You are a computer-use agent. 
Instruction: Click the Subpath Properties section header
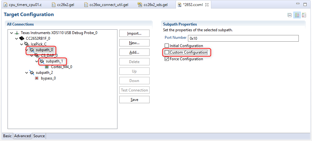pyautogui.click(x=180, y=24)
